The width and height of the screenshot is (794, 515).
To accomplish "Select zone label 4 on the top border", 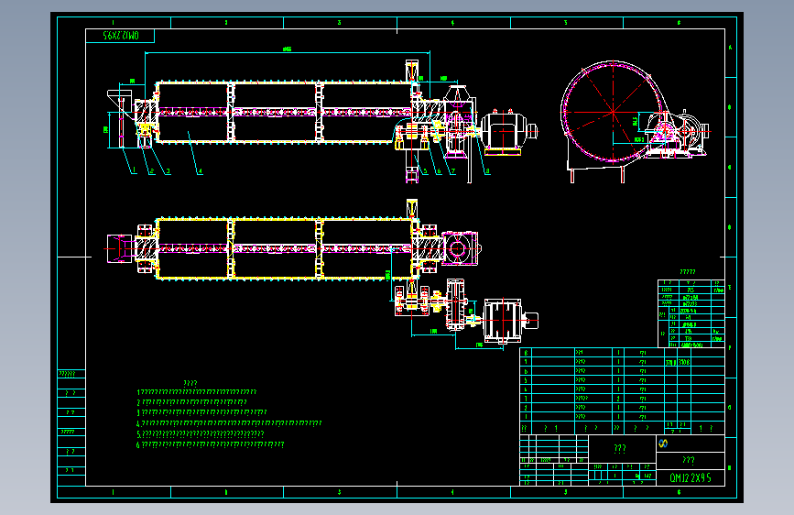I will click(x=452, y=23).
